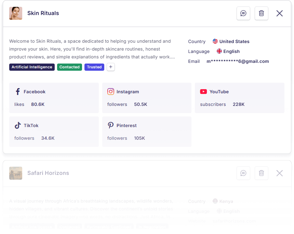Select the Trusted tag

coord(94,67)
